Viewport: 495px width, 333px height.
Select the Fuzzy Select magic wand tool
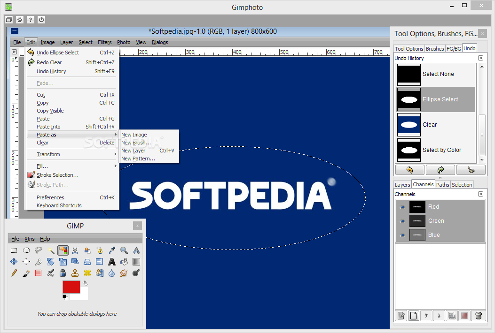click(x=51, y=251)
